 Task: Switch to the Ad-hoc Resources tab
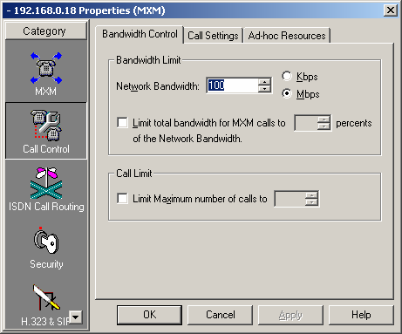[287, 36]
